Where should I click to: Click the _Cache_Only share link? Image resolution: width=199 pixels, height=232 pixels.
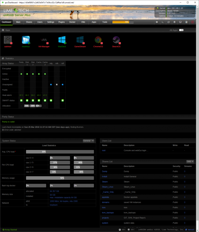point(108,192)
